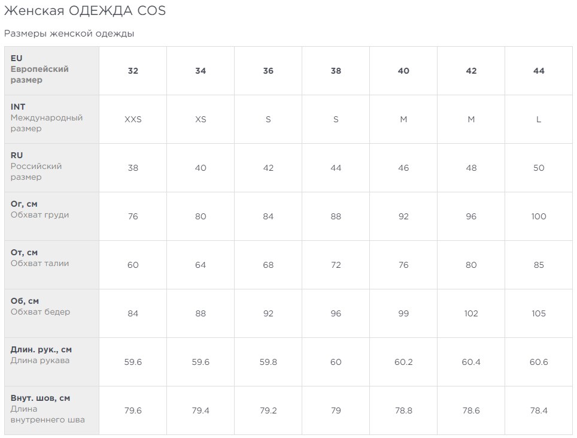Click Russian size 38 cell
Viewport: 577px width, 438px height.
click(133, 168)
